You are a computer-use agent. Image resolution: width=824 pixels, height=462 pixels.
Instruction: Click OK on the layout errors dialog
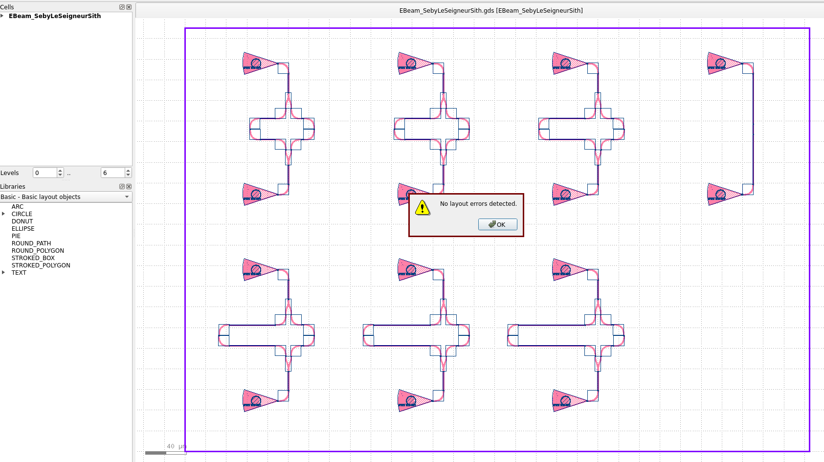497,224
